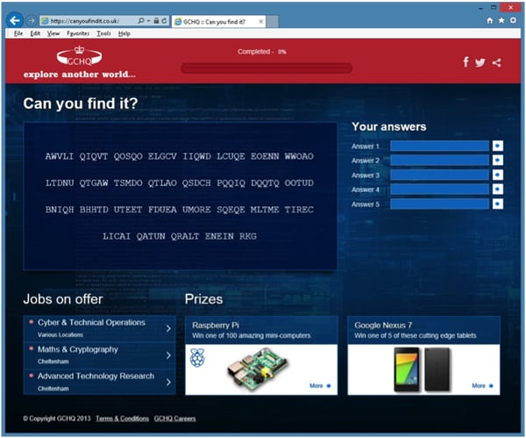Open the Twitter share icon

tap(480, 62)
